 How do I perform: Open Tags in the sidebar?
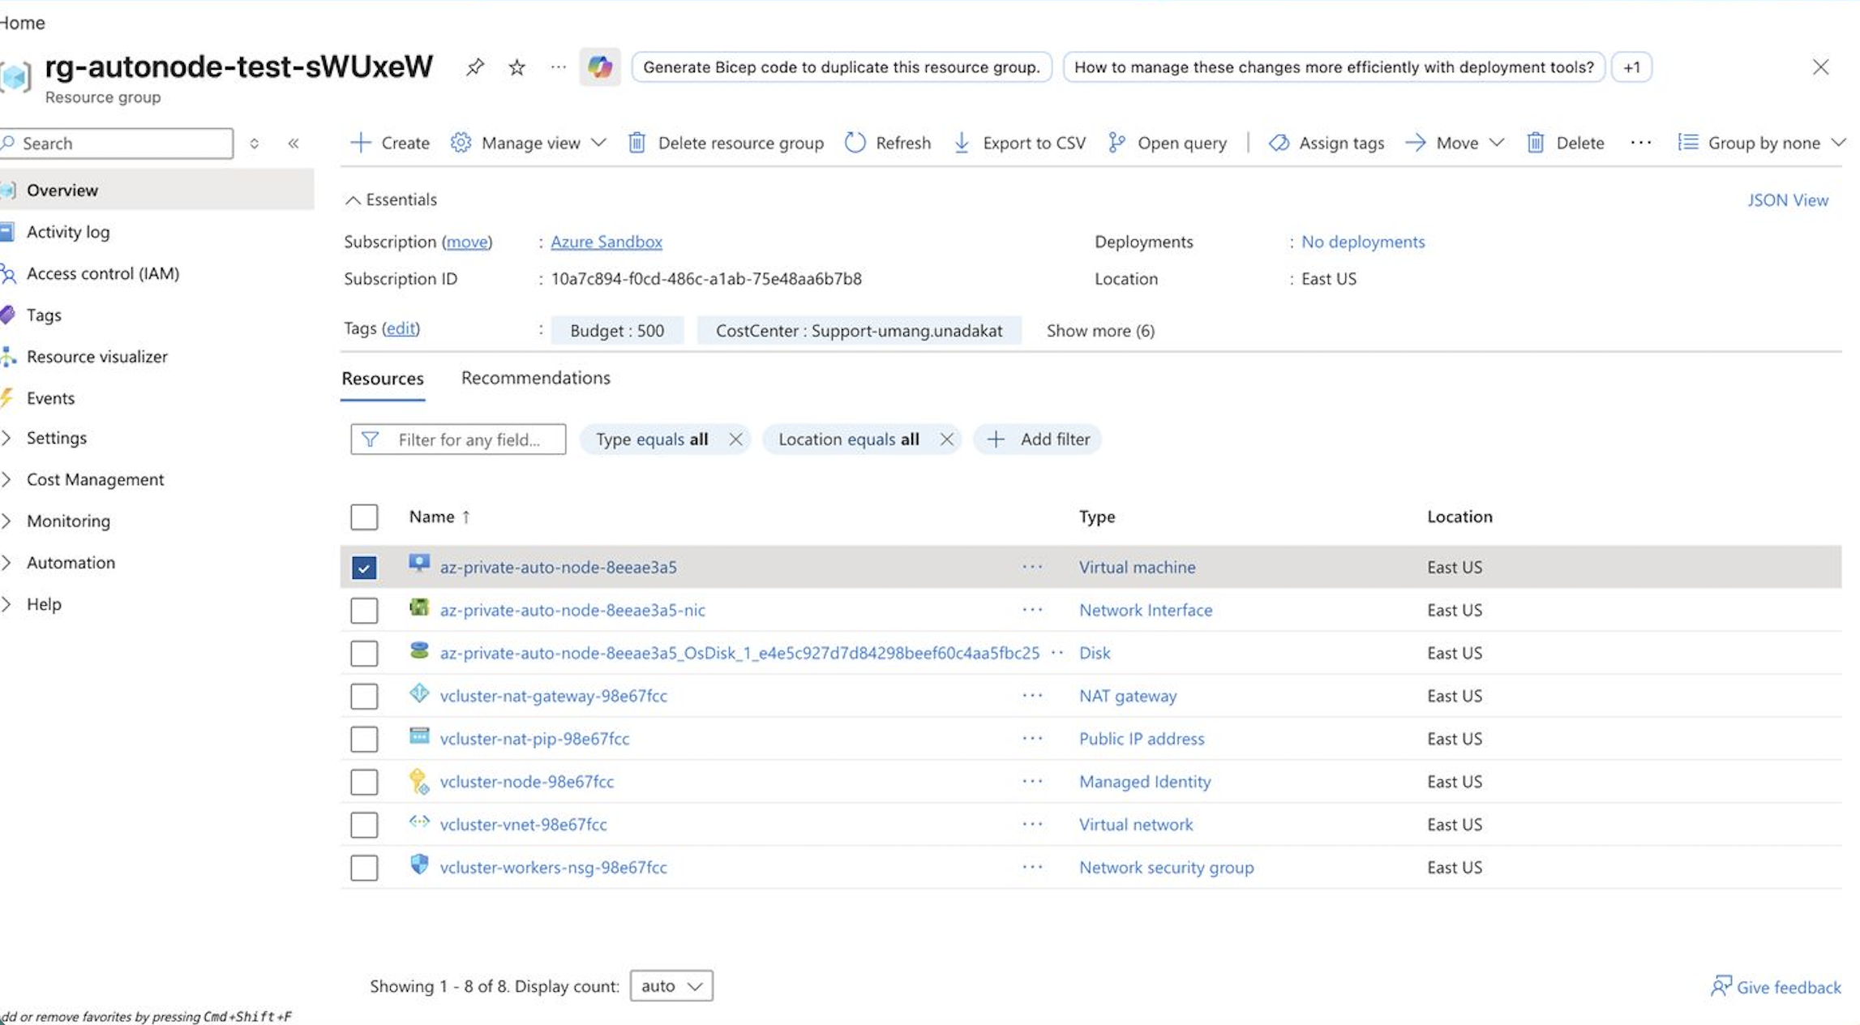click(44, 315)
